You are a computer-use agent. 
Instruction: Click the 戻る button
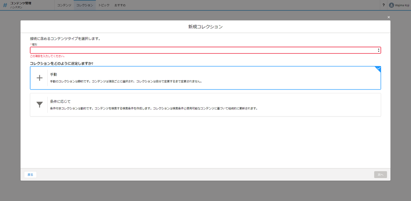[30, 175]
